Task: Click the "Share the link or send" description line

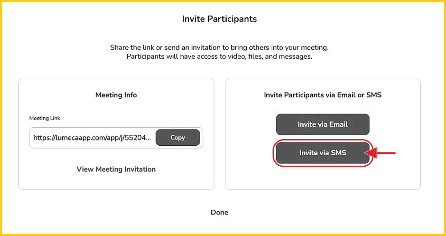Action: pos(219,47)
